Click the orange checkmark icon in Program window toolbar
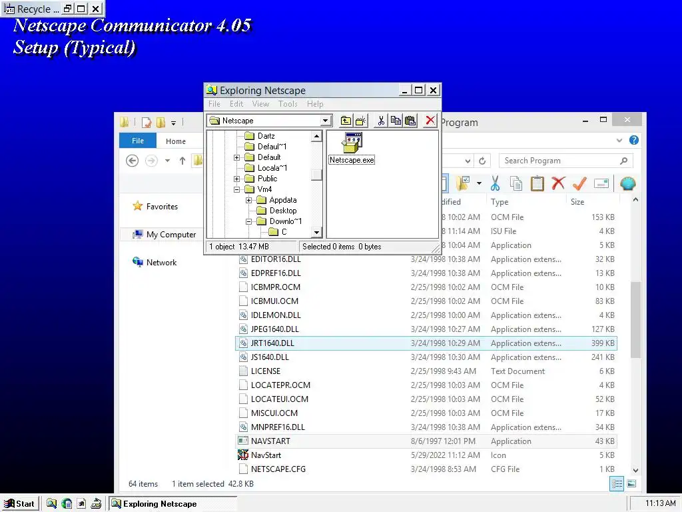 pos(579,184)
